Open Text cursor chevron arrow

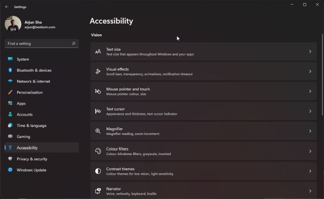[310, 111]
